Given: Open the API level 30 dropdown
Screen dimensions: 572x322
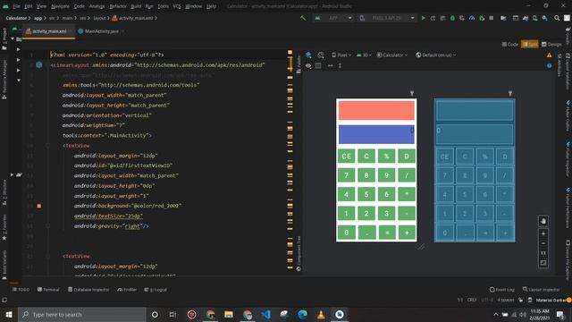Looking at the screenshot, I should tap(364, 55).
